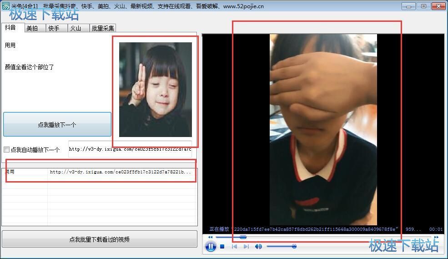448x259 pixels.
Task: Skip to next track
Action: (x=246, y=247)
